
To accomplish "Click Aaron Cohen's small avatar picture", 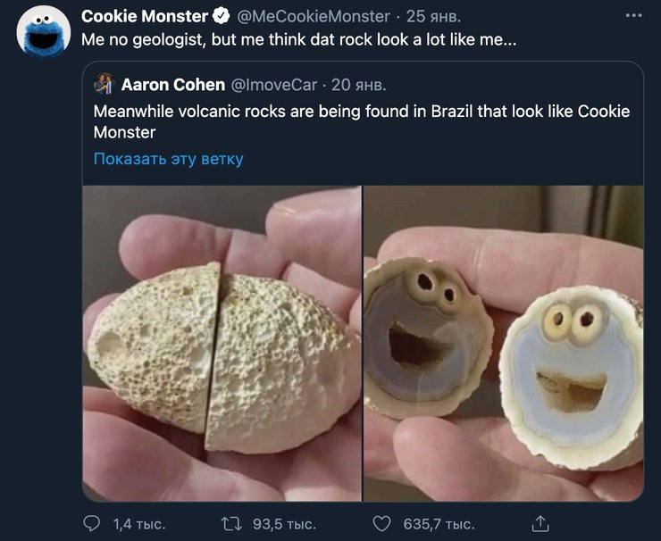I will pyautogui.click(x=105, y=84).
